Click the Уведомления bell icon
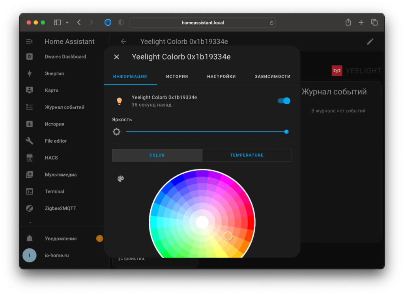 coord(29,239)
